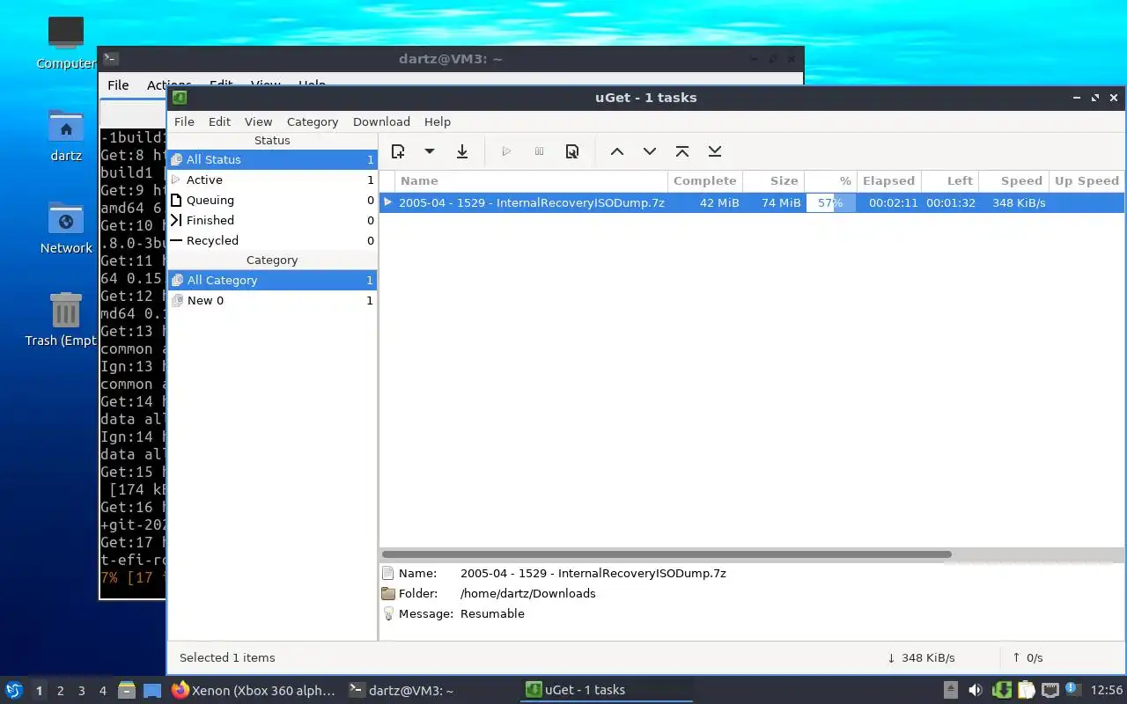The width and height of the screenshot is (1127, 704).
Task: Click the Selected 1 items status text
Action: tap(227, 657)
